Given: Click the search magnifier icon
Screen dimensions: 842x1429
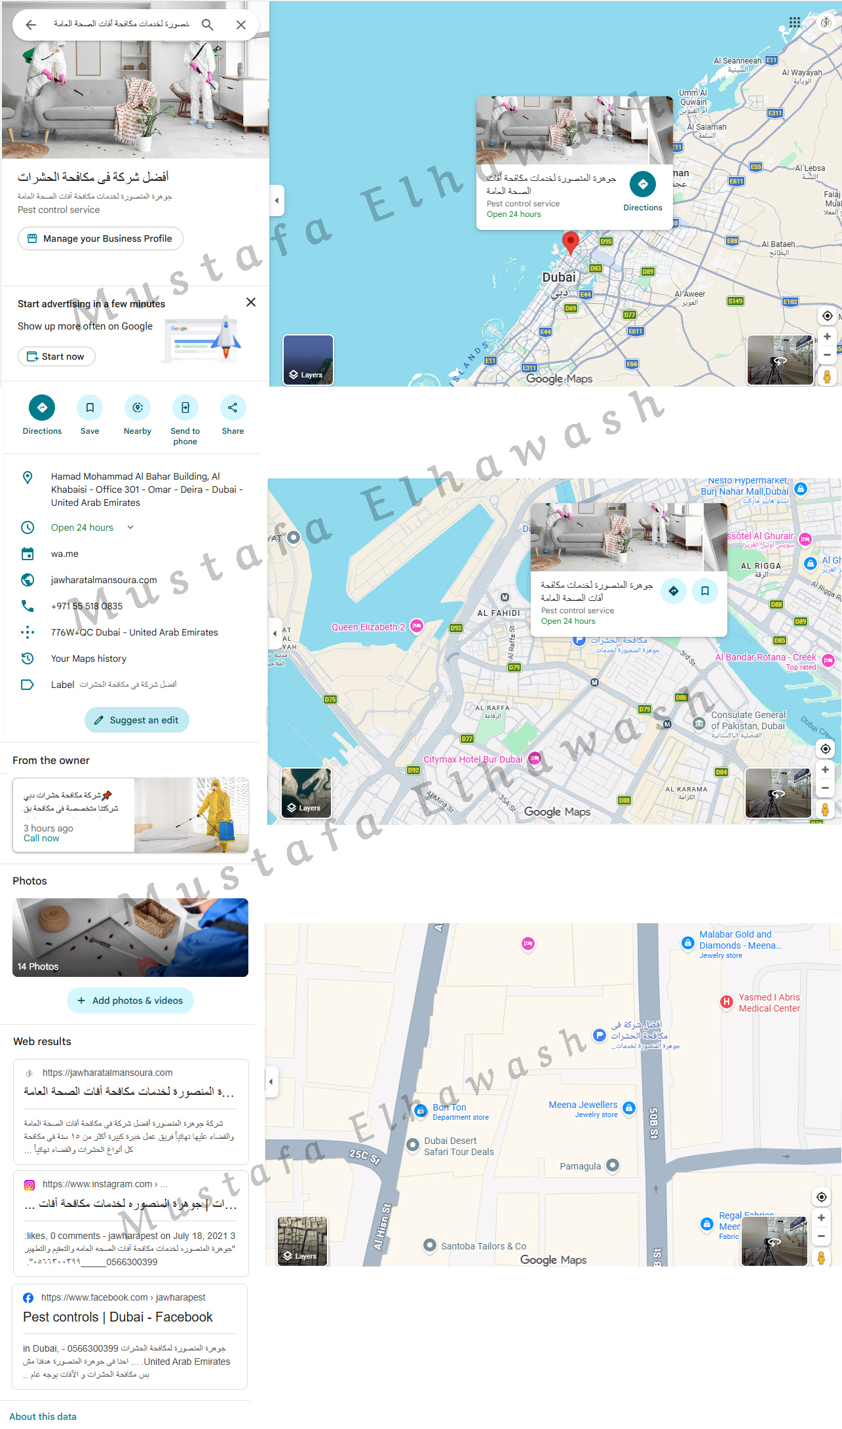Looking at the screenshot, I should (x=208, y=25).
